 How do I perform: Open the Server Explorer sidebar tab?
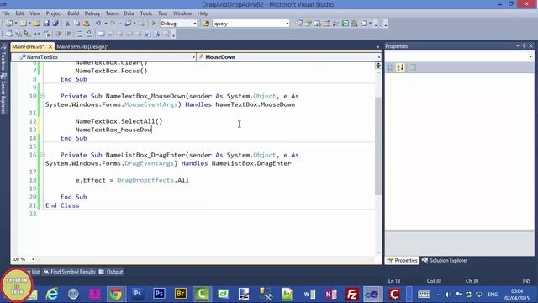pos(3,93)
